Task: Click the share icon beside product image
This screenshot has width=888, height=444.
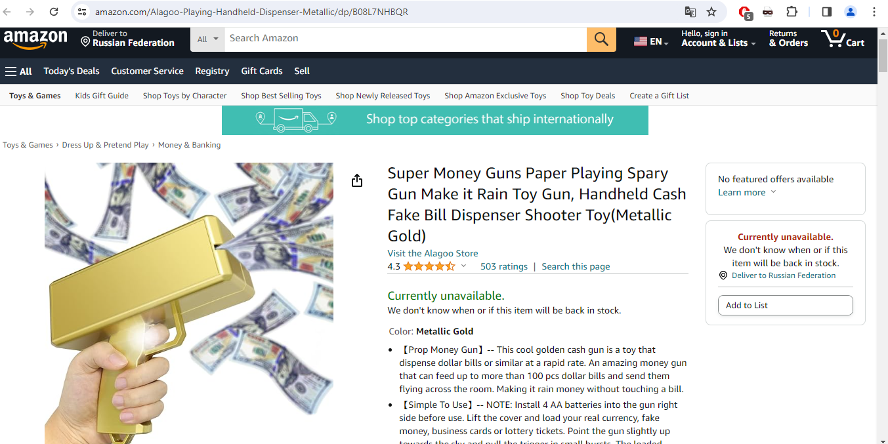Action: click(357, 180)
